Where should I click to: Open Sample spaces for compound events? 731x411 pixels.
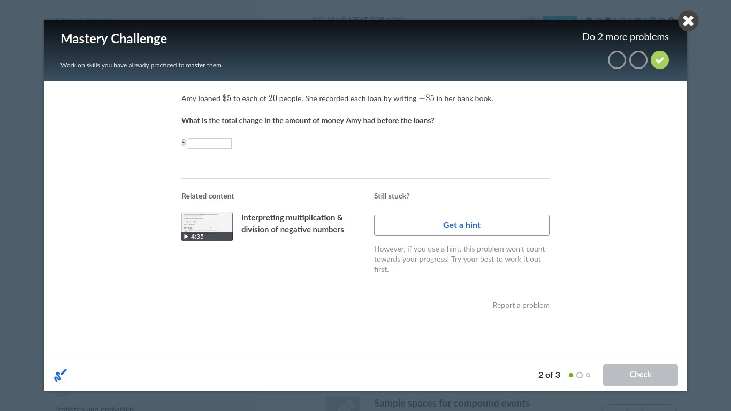point(452,404)
